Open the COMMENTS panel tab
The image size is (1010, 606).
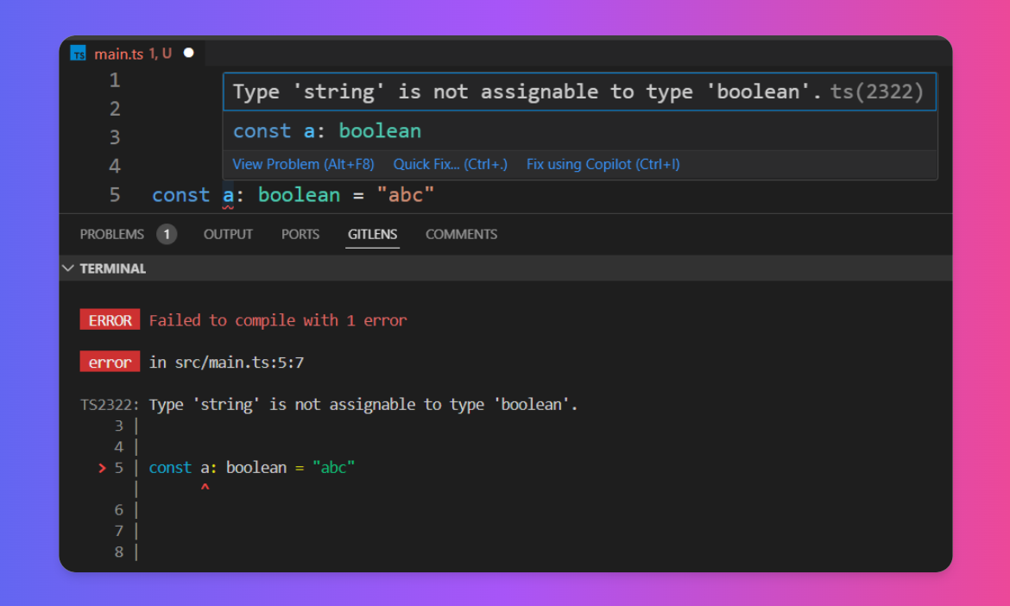461,235
